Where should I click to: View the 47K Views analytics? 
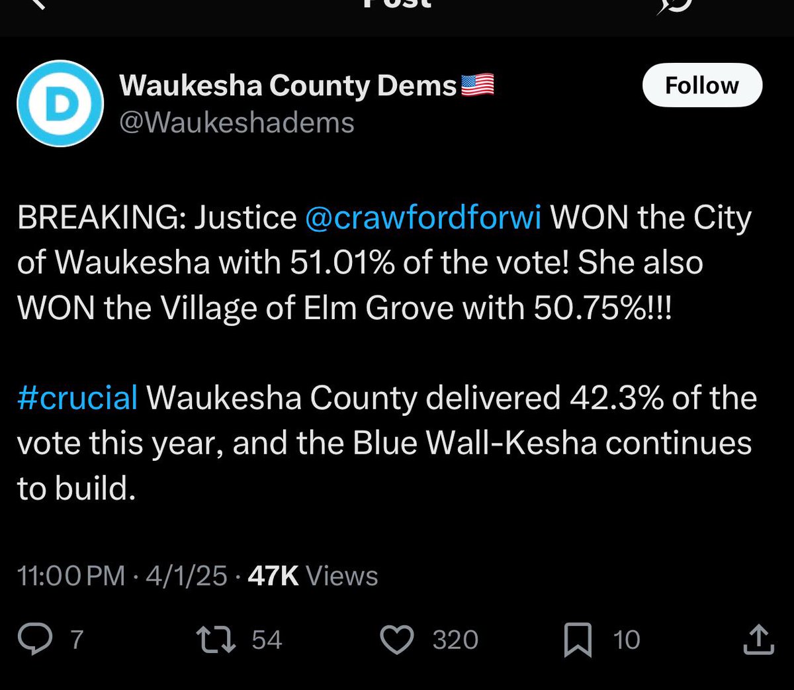click(312, 575)
